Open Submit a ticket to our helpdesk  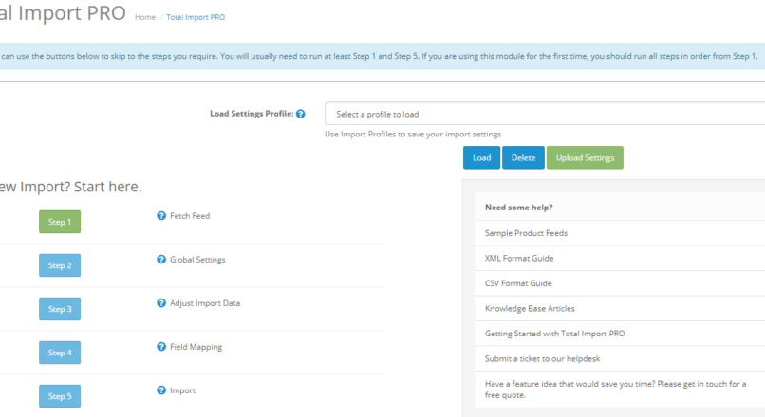[x=543, y=358]
